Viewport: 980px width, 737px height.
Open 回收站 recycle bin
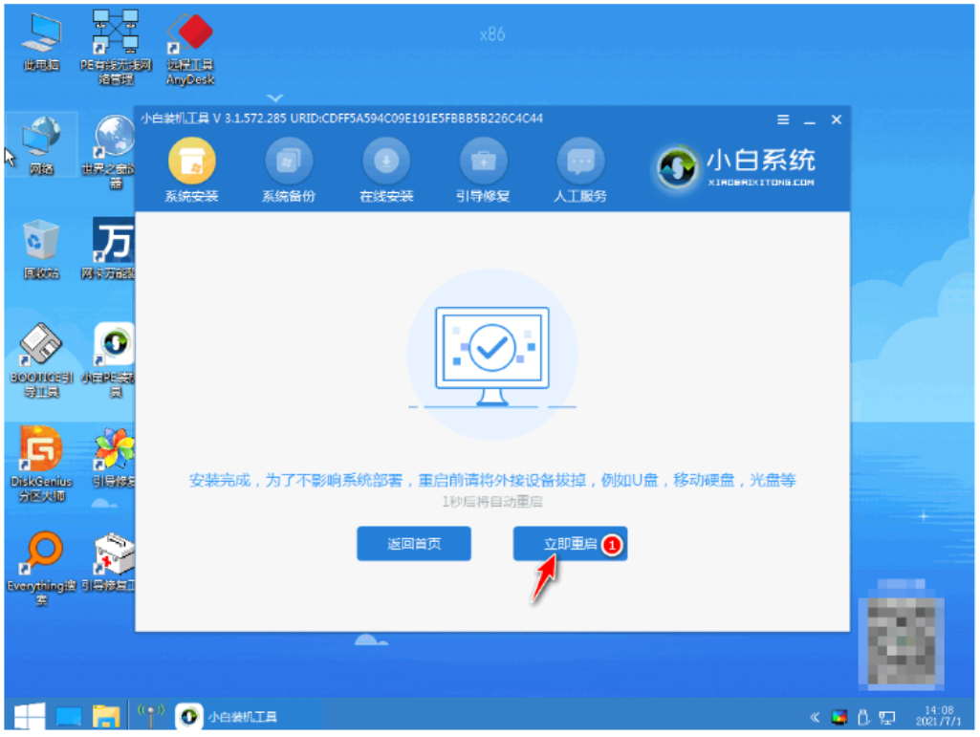(x=41, y=249)
